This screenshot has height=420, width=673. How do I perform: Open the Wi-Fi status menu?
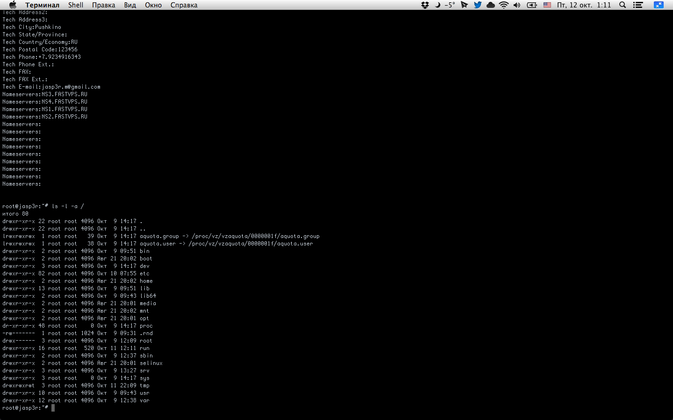click(503, 5)
